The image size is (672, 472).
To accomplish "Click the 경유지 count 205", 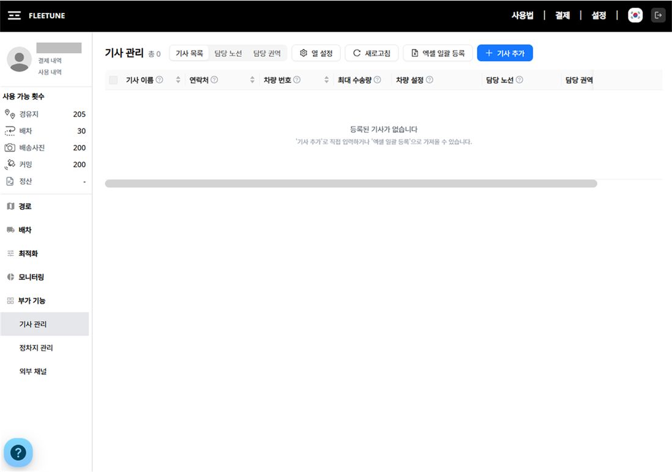I will coord(79,114).
